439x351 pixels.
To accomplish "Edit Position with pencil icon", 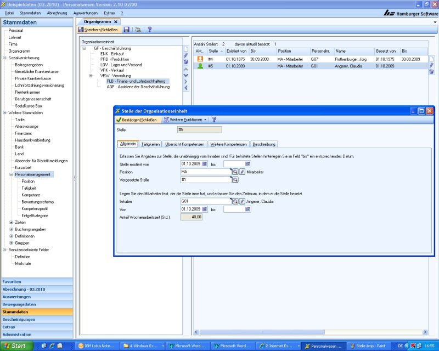I will (242, 172).
